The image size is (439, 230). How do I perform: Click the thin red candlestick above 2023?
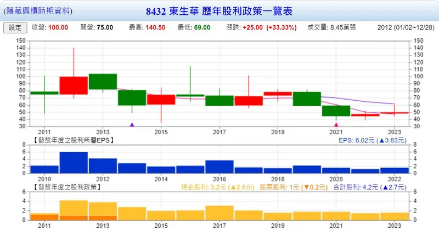pos(395,113)
